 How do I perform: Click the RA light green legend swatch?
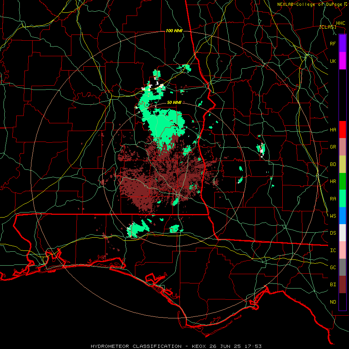tap(342, 199)
